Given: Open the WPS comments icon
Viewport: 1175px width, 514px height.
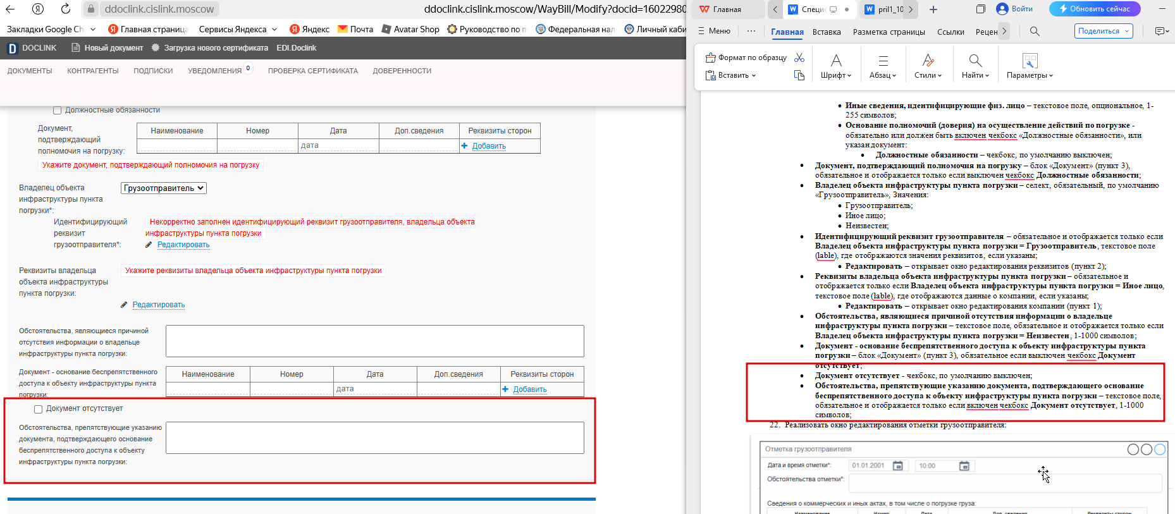Looking at the screenshot, I should coord(1160,31).
